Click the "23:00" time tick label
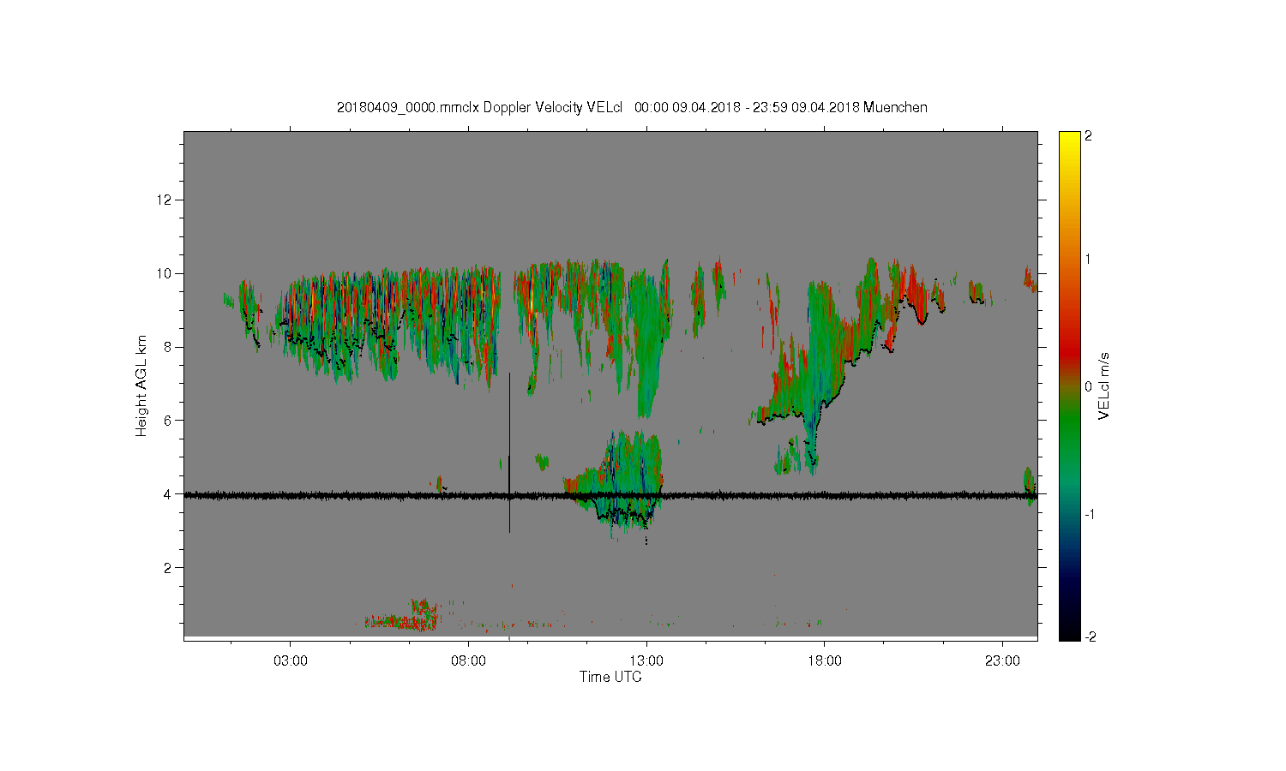Screen dimensions: 1286x771 tap(1002, 660)
